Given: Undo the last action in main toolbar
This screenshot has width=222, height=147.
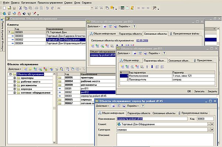Looking at the screenshot, I should (x=47, y=8).
